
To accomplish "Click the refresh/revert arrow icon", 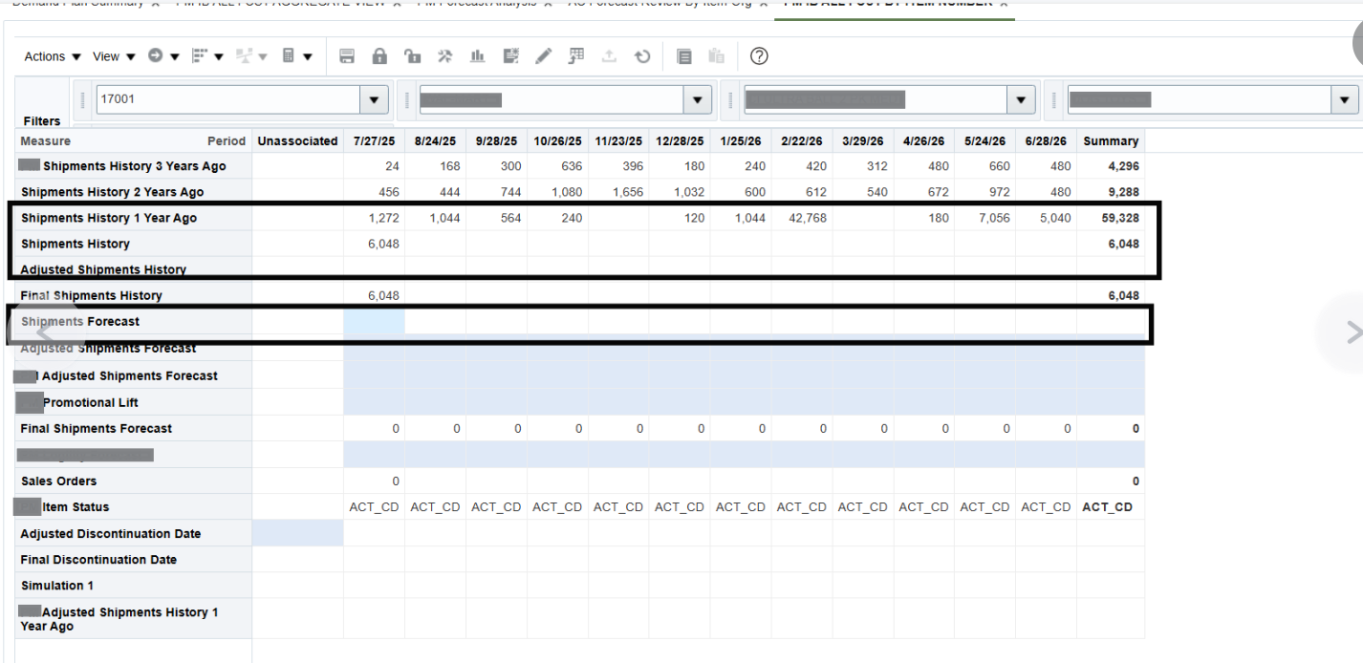I will (x=642, y=55).
